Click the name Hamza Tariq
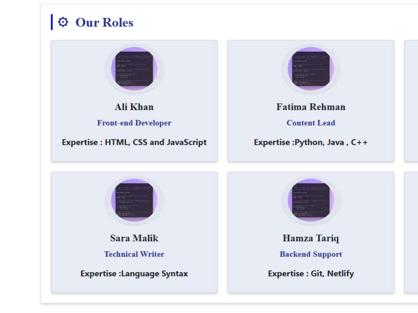Image resolution: width=418 pixels, height=313 pixels. point(311,238)
